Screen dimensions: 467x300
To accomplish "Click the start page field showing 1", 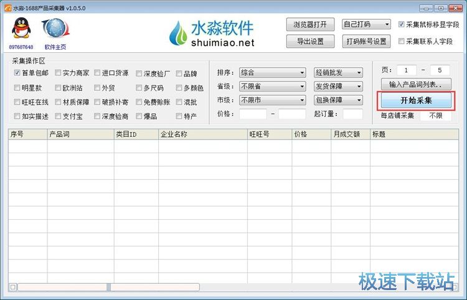I will [406, 70].
